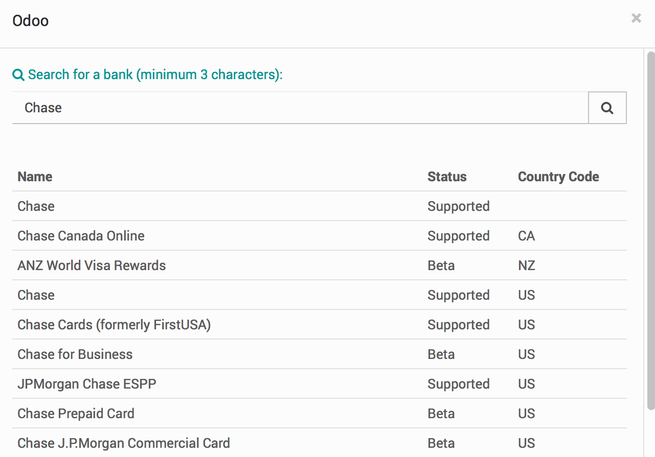Viewport: 655px width, 457px height.
Task: Focus the bank search field containing Chase
Action: click(x=300, y=108)
